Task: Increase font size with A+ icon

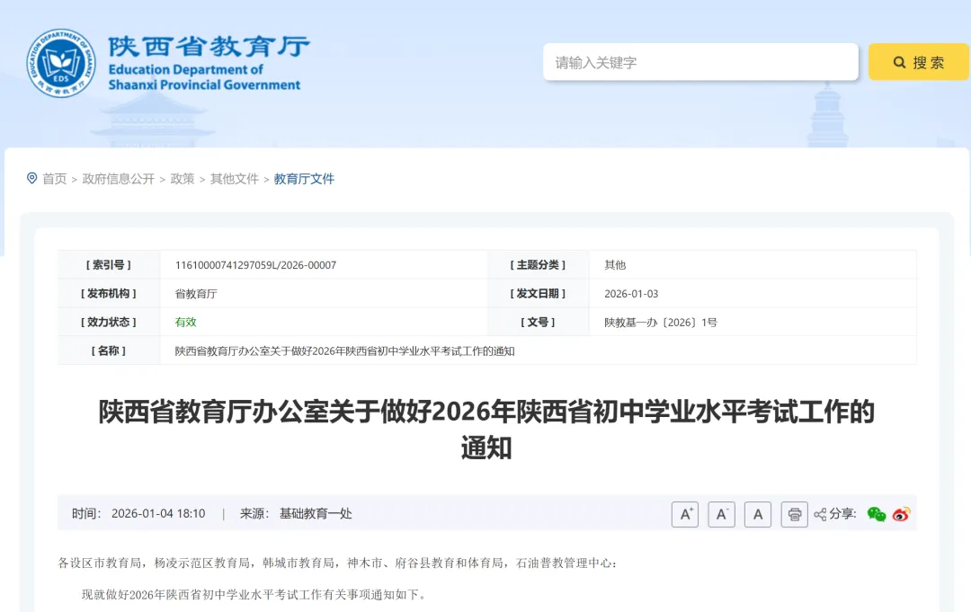Action: pyautogui.click(x=684, y=514)
